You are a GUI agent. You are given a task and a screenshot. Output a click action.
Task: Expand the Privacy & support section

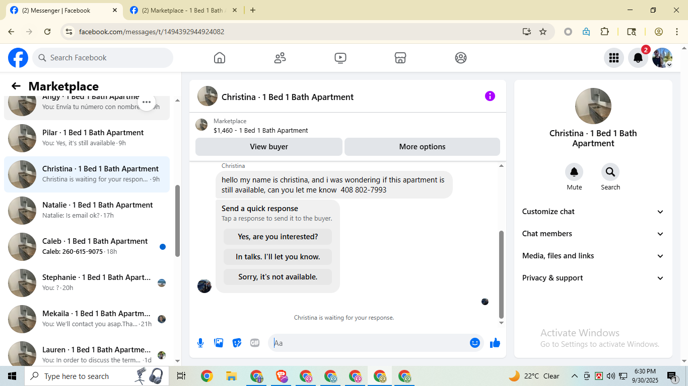click(x=593, y=278)
